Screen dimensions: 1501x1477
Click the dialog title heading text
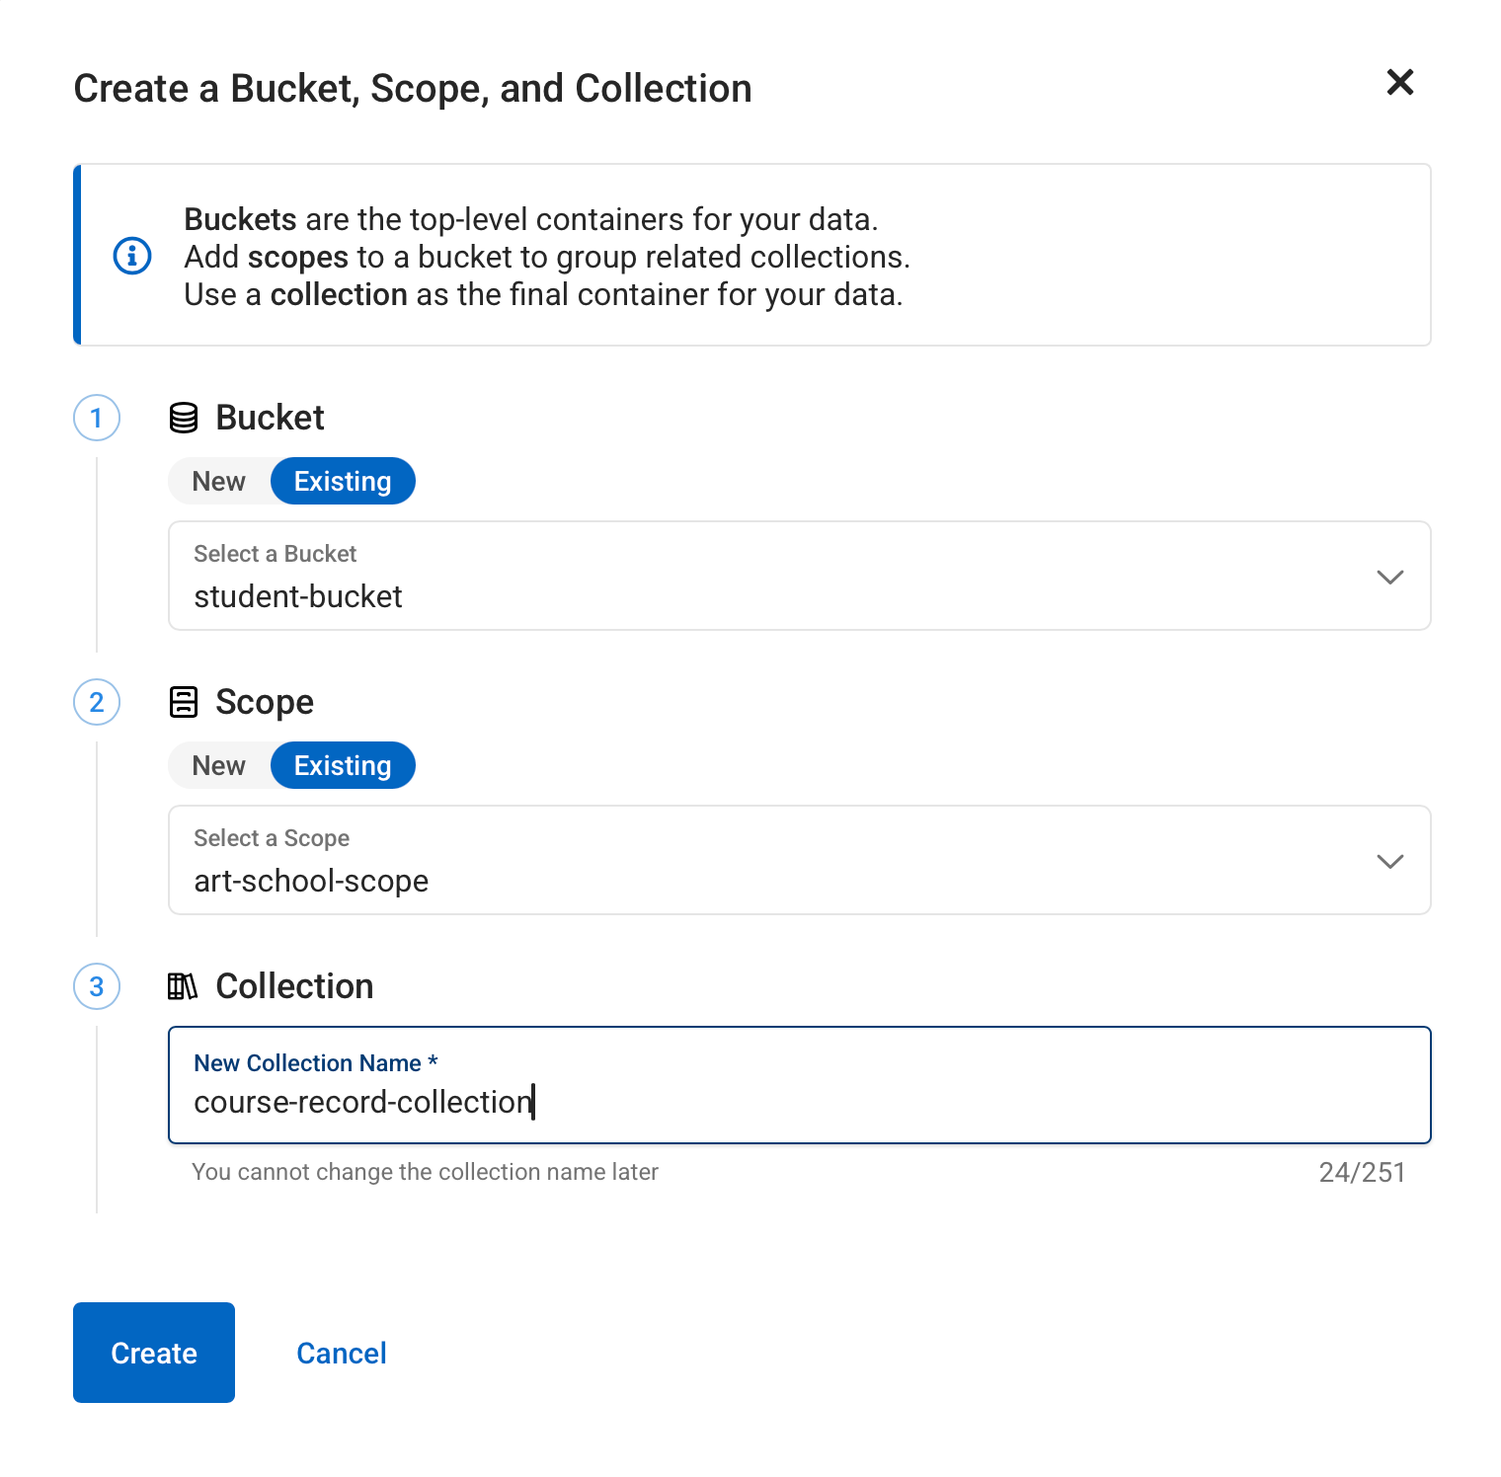(413, 89)
